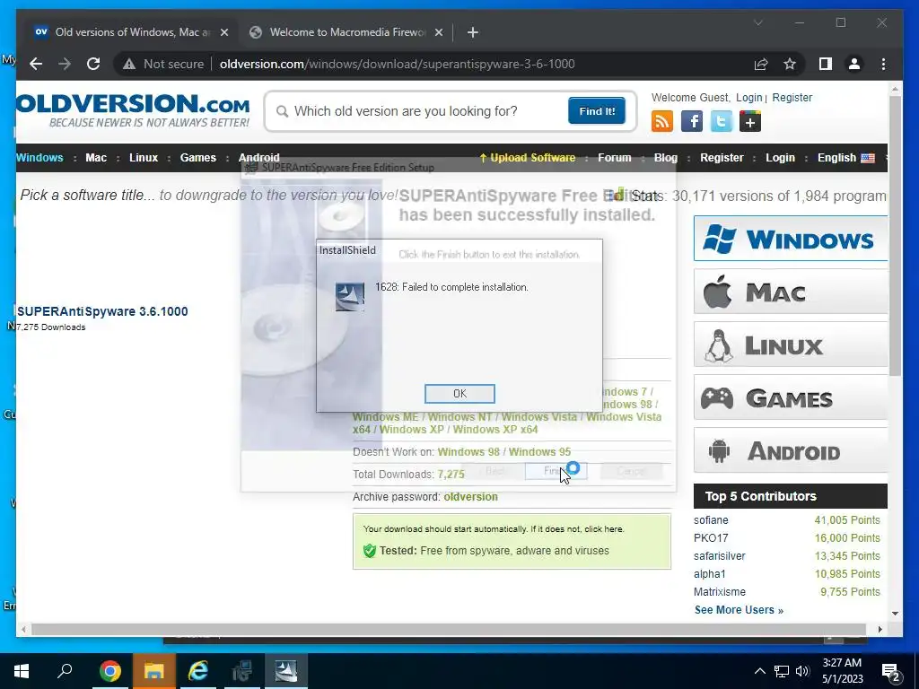The image size is (919, 689).
Task: Click the InstallShield setup taskbar icon
Action: click(286, 671)
